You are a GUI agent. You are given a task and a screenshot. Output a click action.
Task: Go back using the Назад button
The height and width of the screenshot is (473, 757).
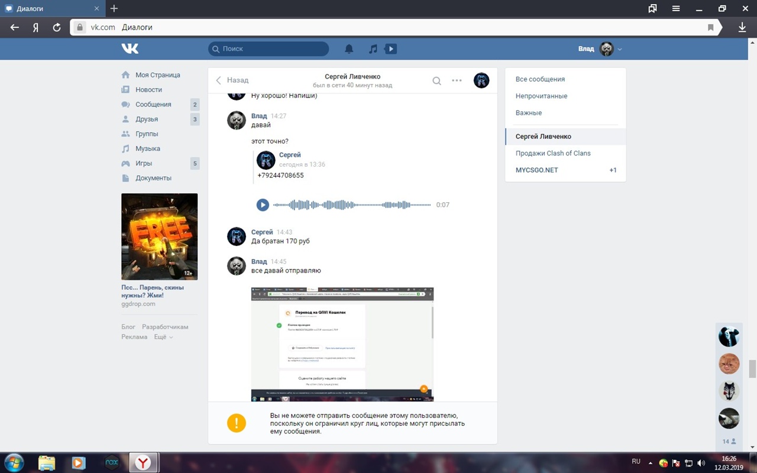(232, 80)
